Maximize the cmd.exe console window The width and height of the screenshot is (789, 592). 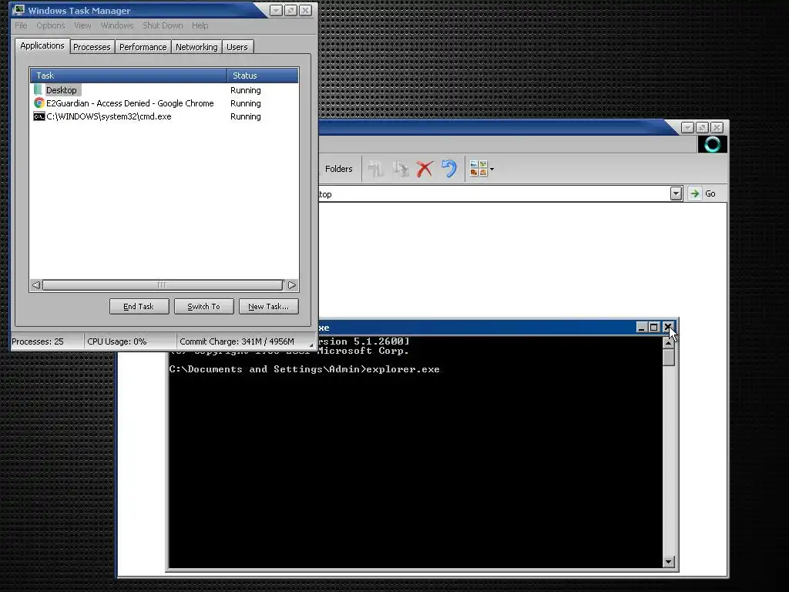(x=653, y=327)
